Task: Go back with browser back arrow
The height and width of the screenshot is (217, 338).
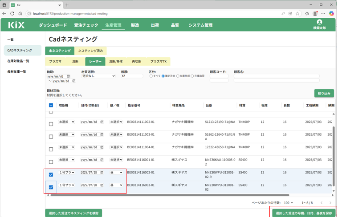Action: [4, 14]
